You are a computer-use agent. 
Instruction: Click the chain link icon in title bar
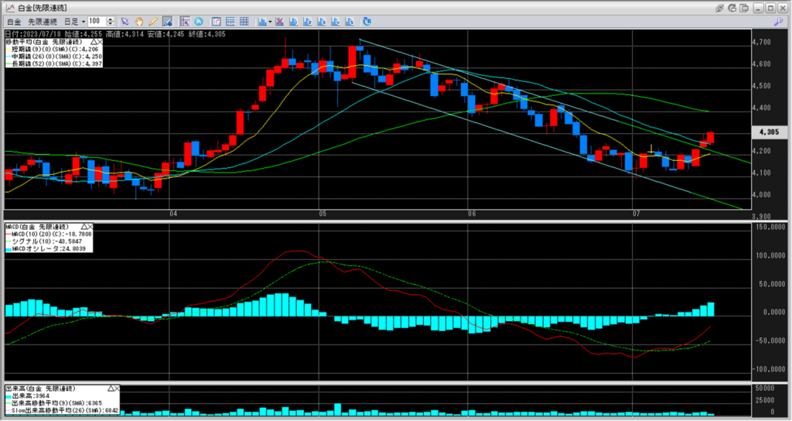coord(721,7)
